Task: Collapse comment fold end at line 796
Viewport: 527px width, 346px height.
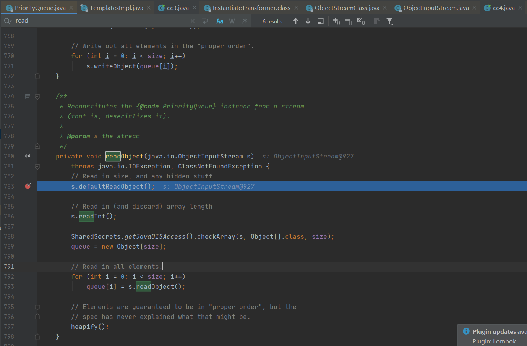Action: tap(37, 317)
